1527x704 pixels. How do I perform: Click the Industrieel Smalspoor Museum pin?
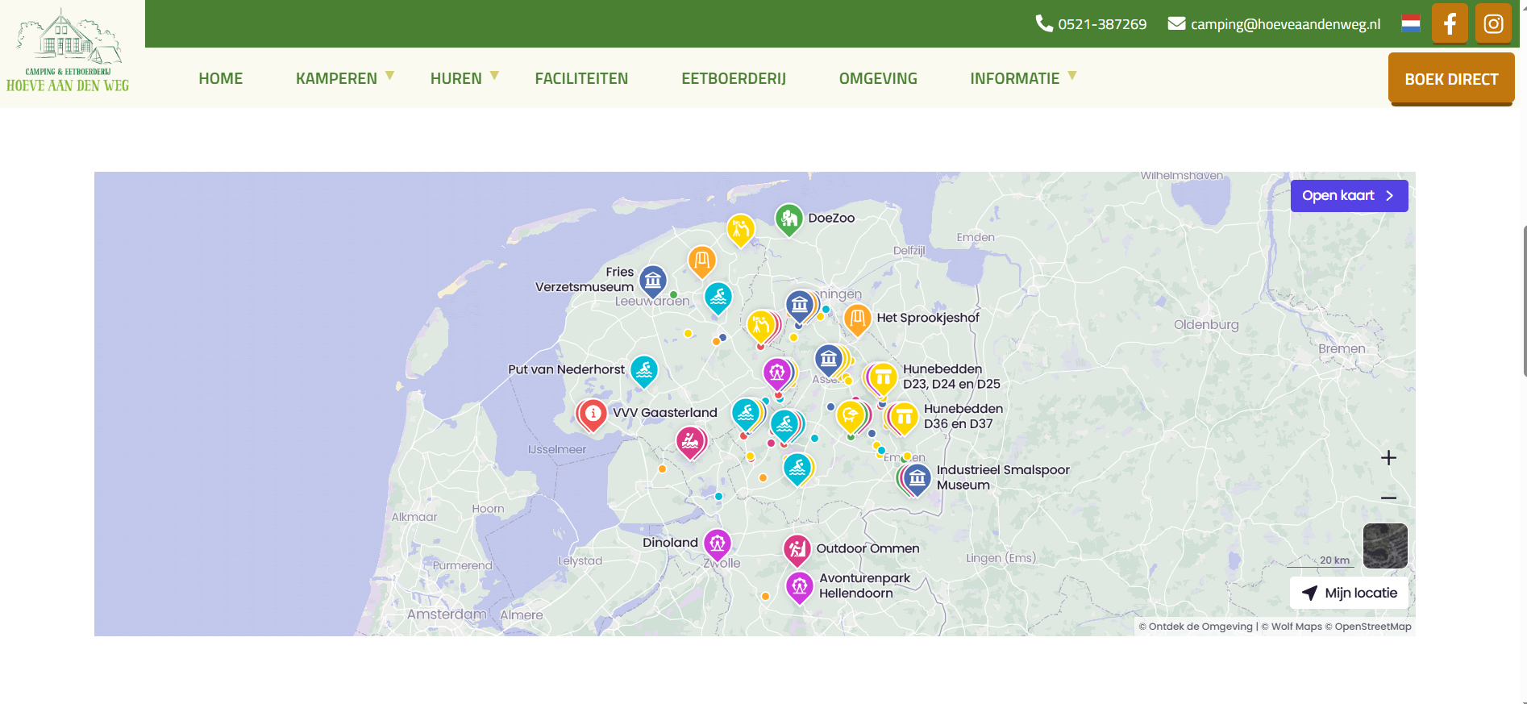coord(917,478)
